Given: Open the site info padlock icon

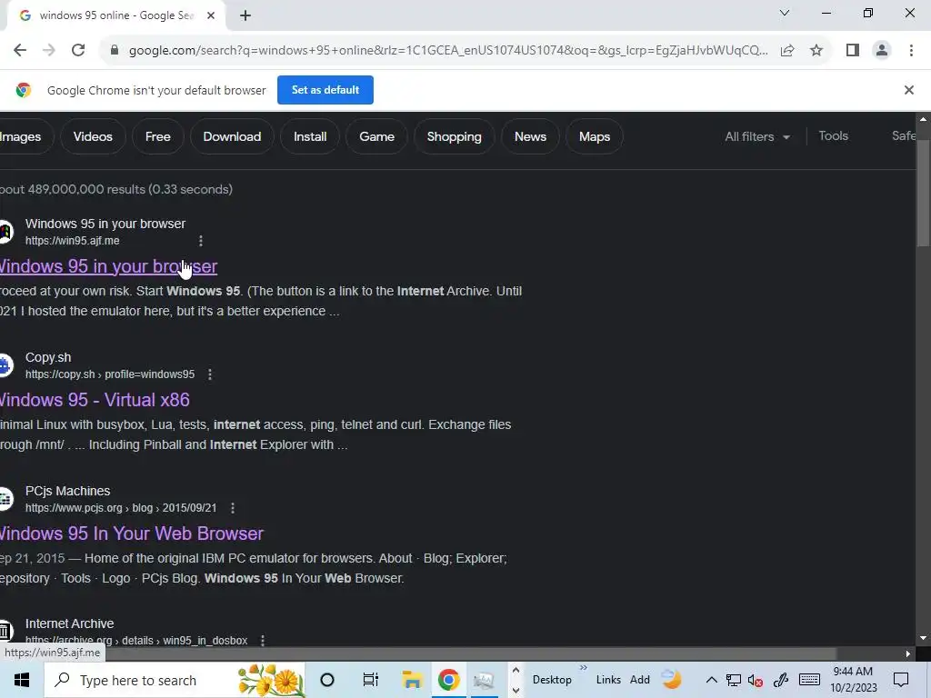Looking at the screenshot, I should click(x=115, y=51).
